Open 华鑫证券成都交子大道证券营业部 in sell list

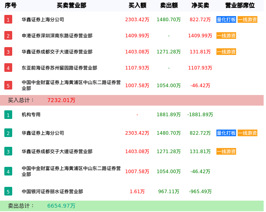57,152
